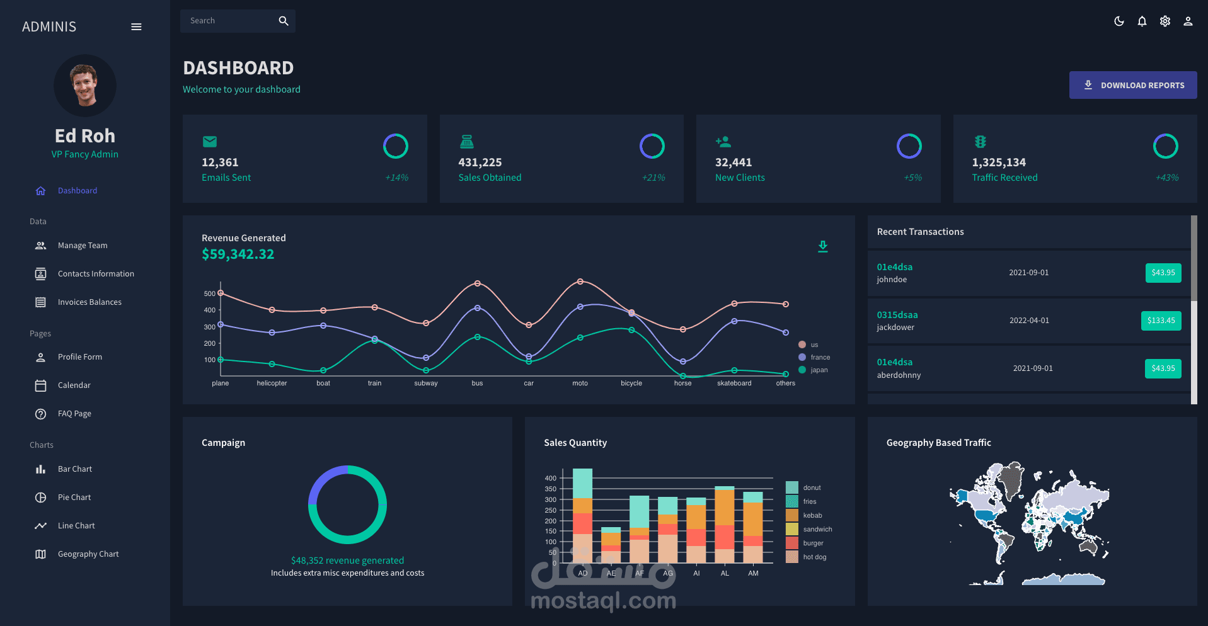
Task: Click burger legend swatch
Action: (x=792, y=543)
